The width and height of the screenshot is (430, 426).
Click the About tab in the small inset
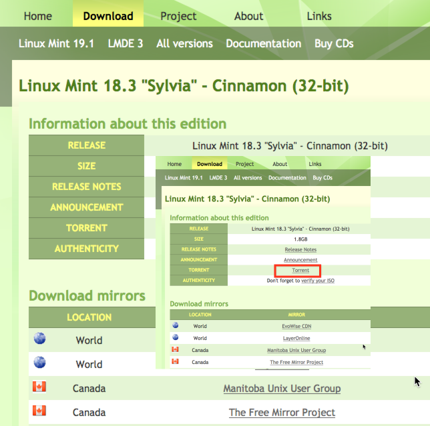click(x=280, y=164)
